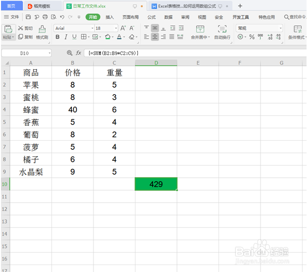Select cell D10 showing 429

pos(156,184)
